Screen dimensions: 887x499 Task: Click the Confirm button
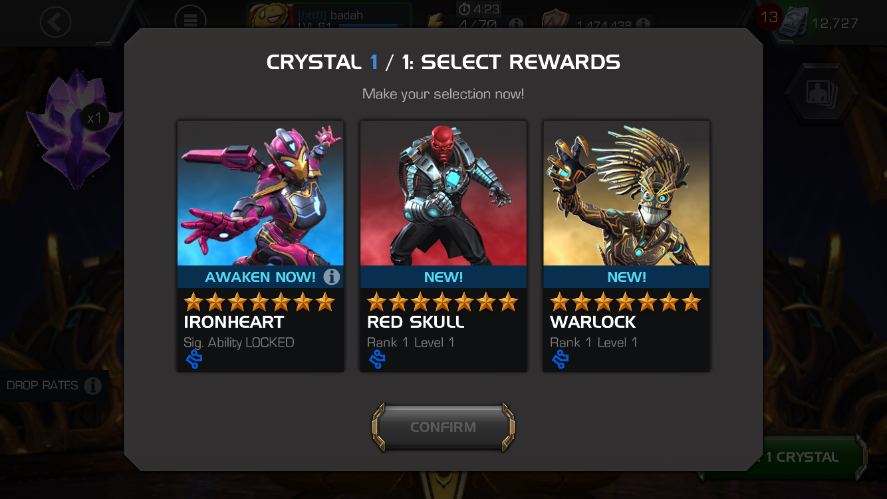click(443, 427)
